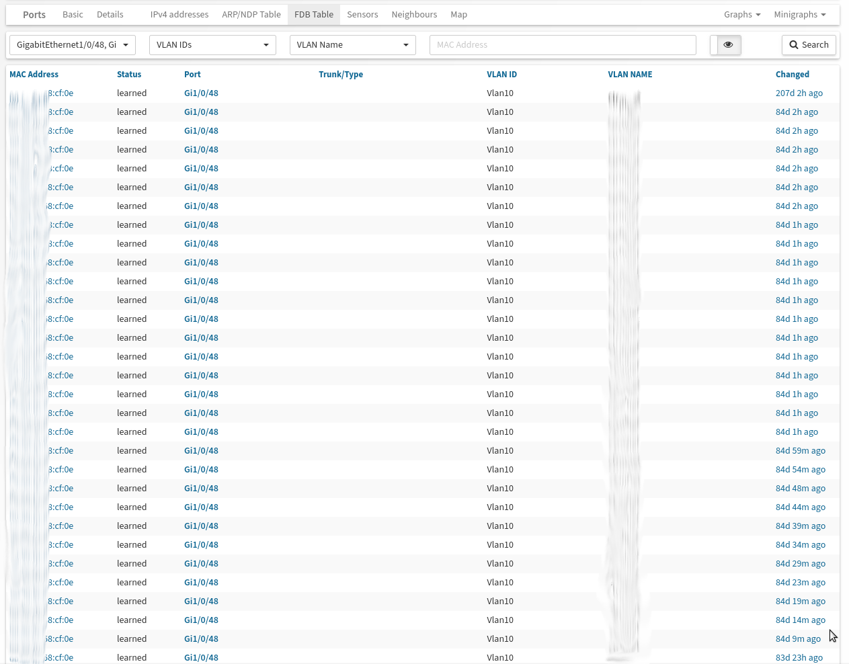Click the Search button with magnifier icon
Screen dimensions: 849x664
coord(809,45)
